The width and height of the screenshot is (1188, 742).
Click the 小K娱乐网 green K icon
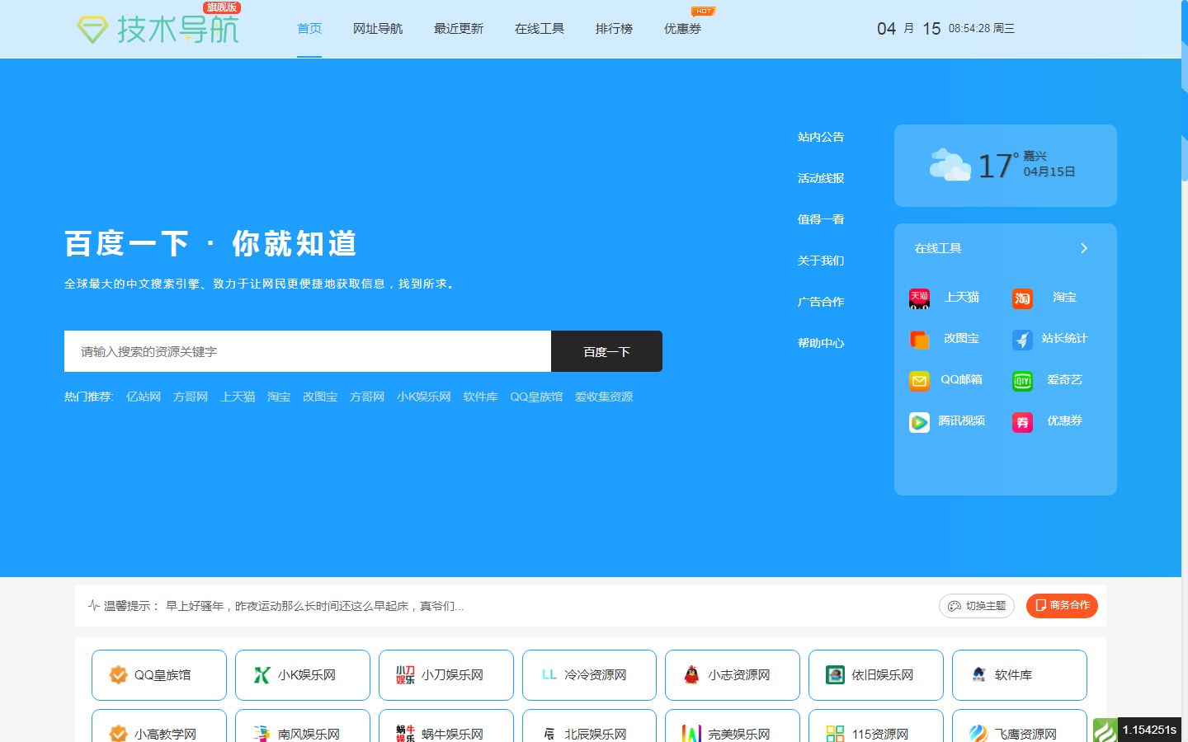(262, 675)
